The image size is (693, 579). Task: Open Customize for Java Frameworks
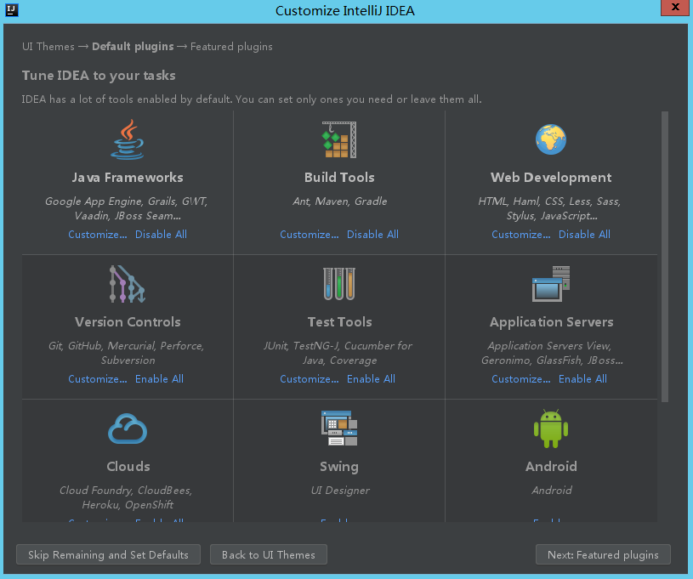[98, 235]
